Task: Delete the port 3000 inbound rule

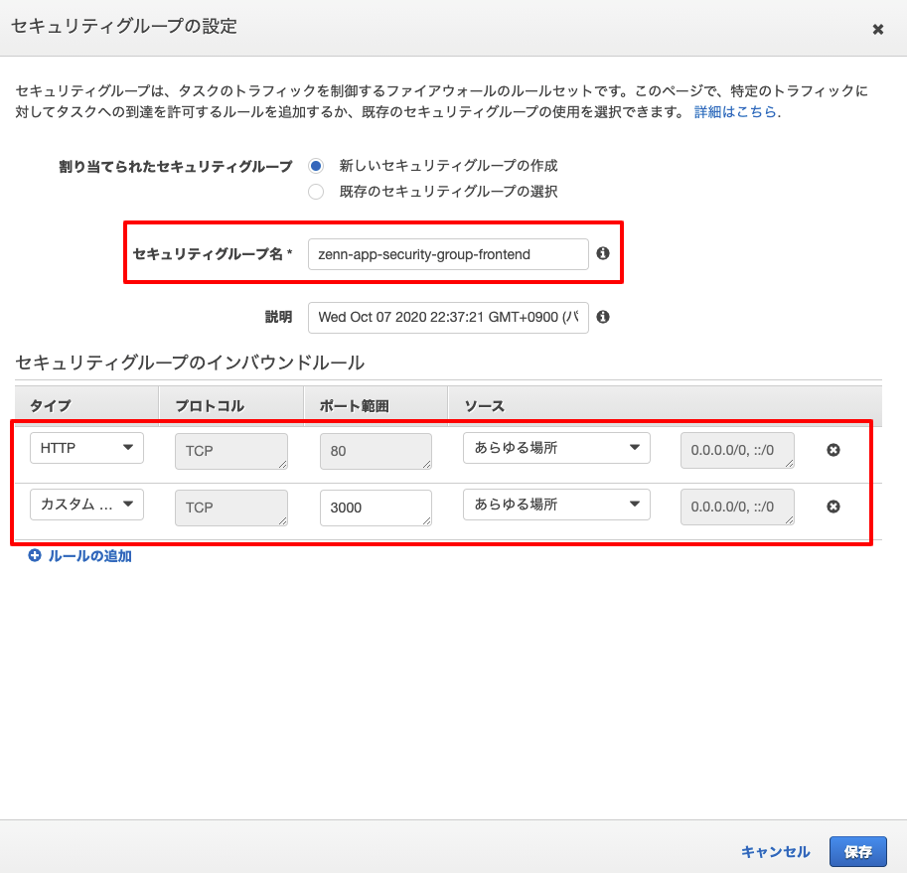Action: click(x=833, y=507)
